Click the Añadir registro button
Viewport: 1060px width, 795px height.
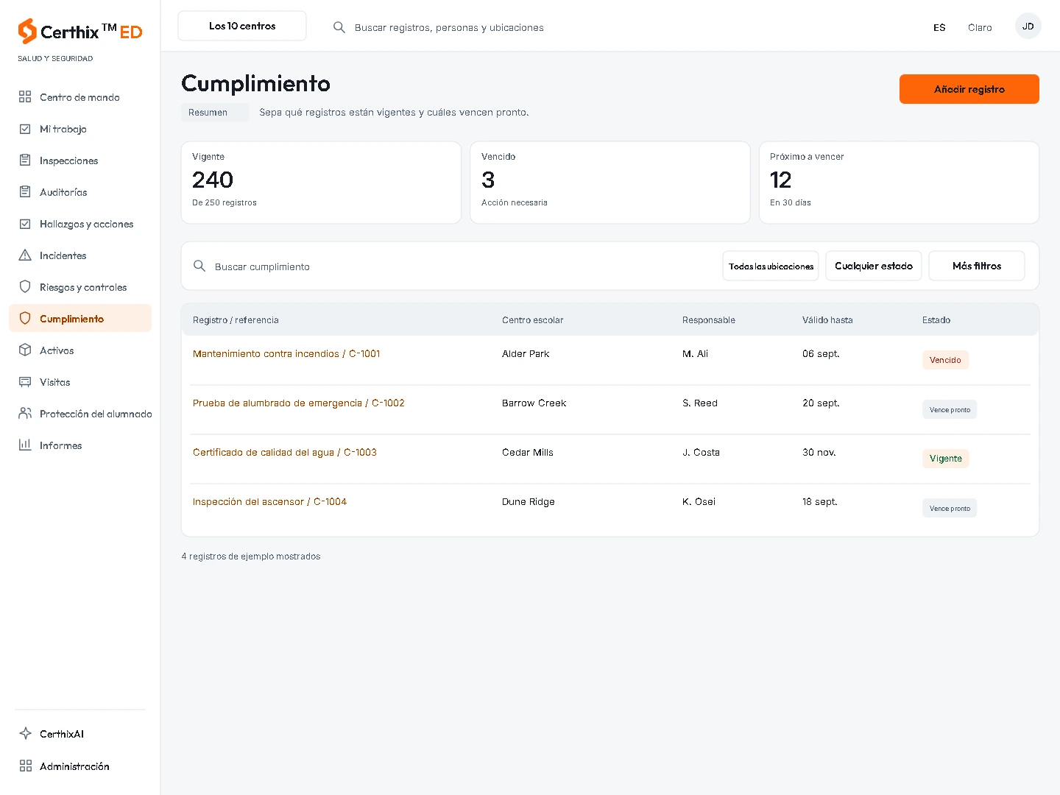pos(969,89)
